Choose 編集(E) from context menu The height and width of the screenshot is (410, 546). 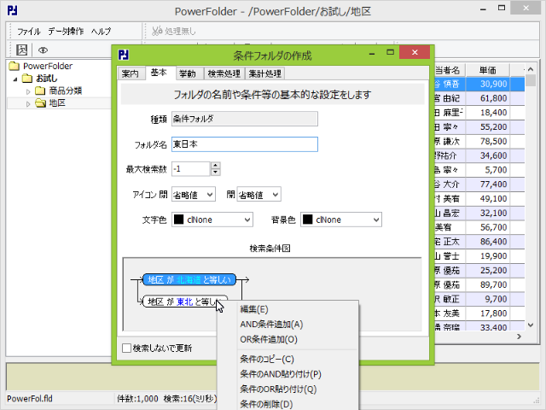coord(254,309)
